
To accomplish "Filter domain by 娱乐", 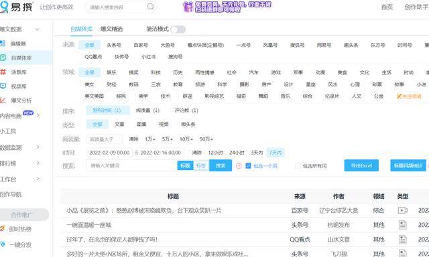I will point(111,73).
